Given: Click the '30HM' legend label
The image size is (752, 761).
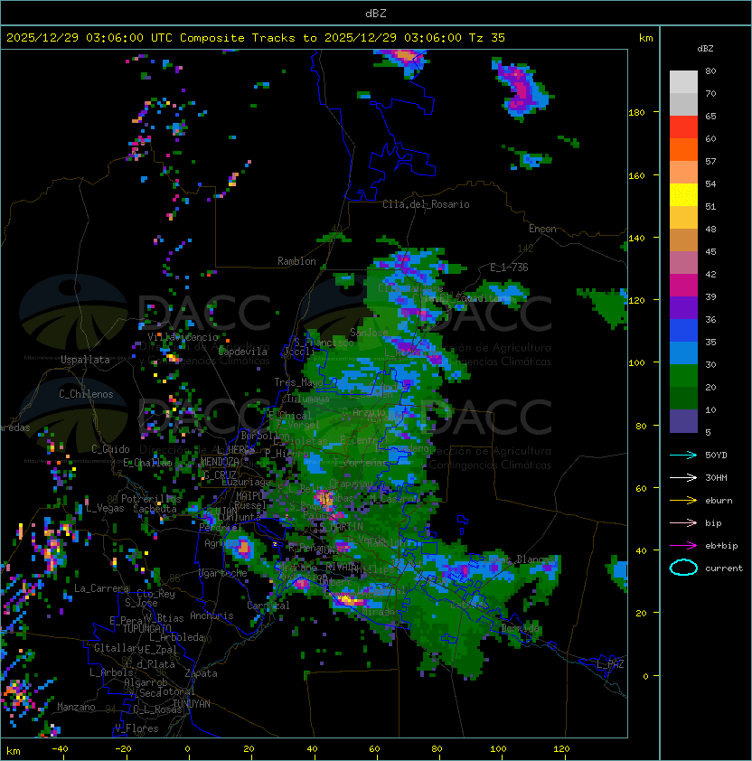Looking at the screenshot, I should [x=716, y=477].
